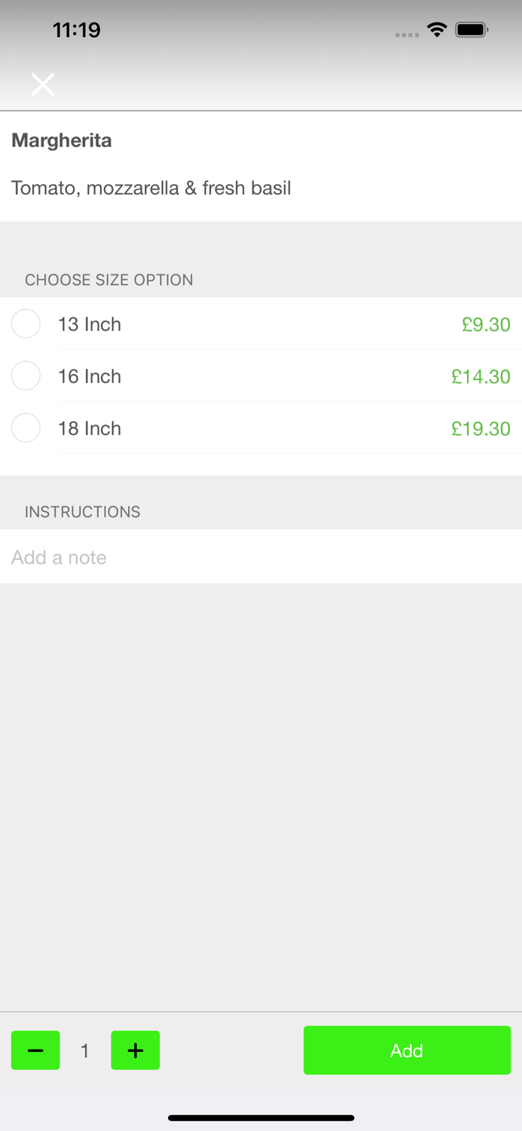Tap the tomato, mozzarella & basil description
Viewport: 522px width, 1131px height.
coord(151,188)
